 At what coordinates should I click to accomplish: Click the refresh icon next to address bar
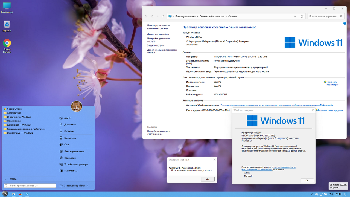(302, 16)
